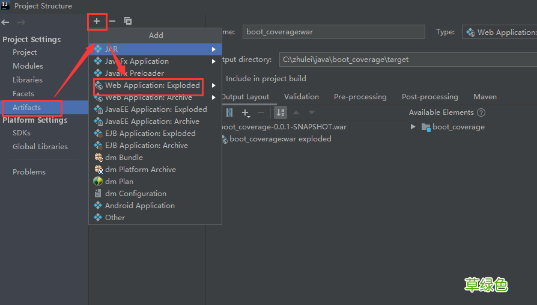
Task: Expand the boot_coverage tree node
Action: pos(413,127)
